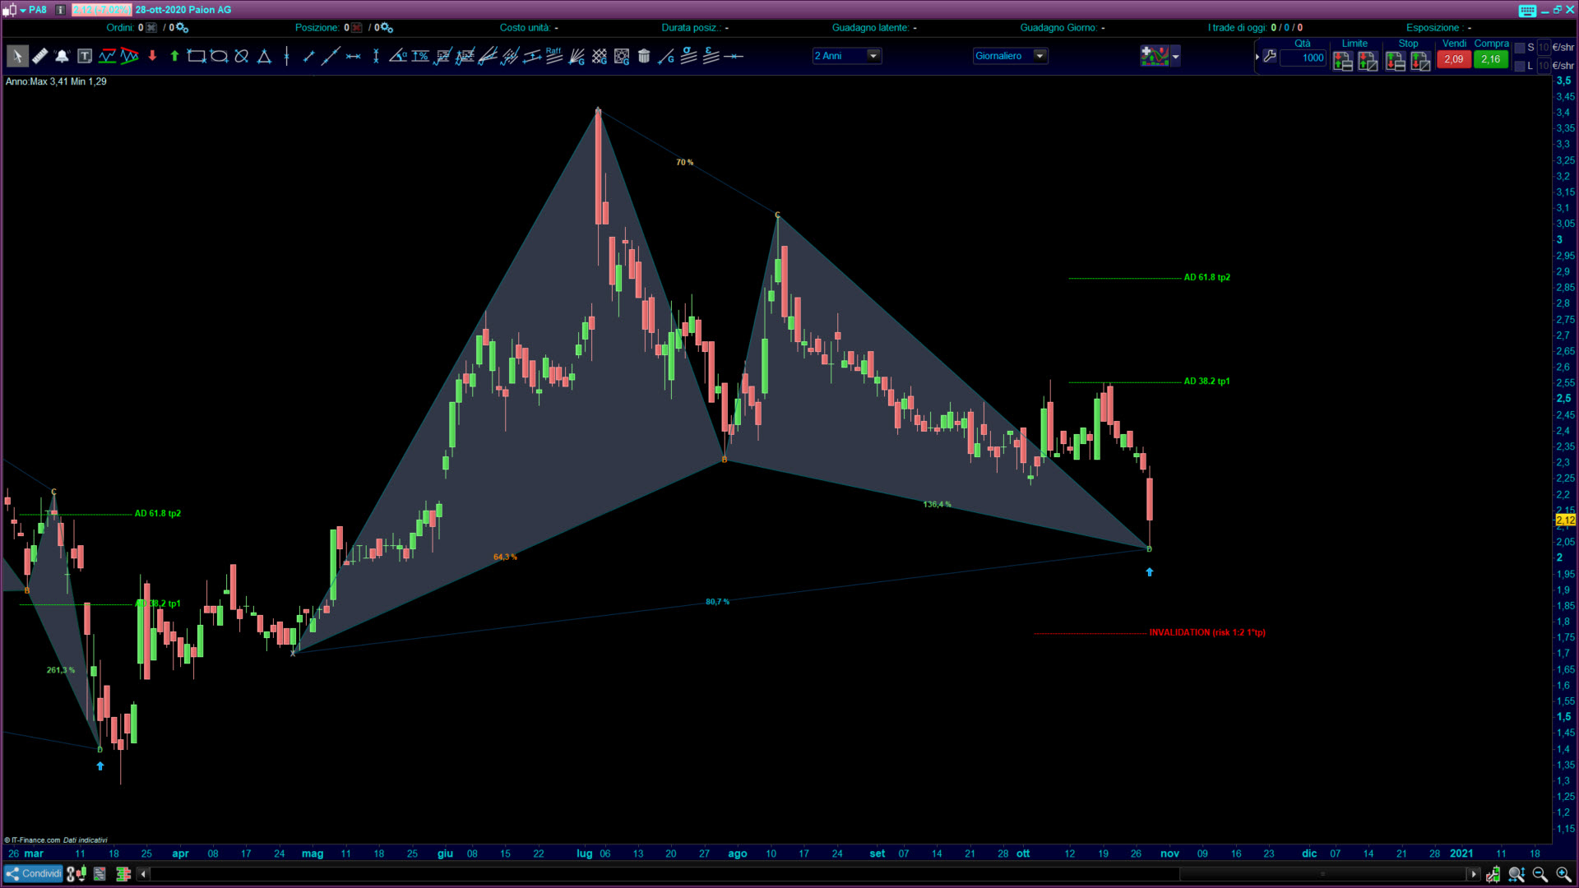Select the Raff regression channel tool
Screen dimensions: 1579x888
coord(553,55)
